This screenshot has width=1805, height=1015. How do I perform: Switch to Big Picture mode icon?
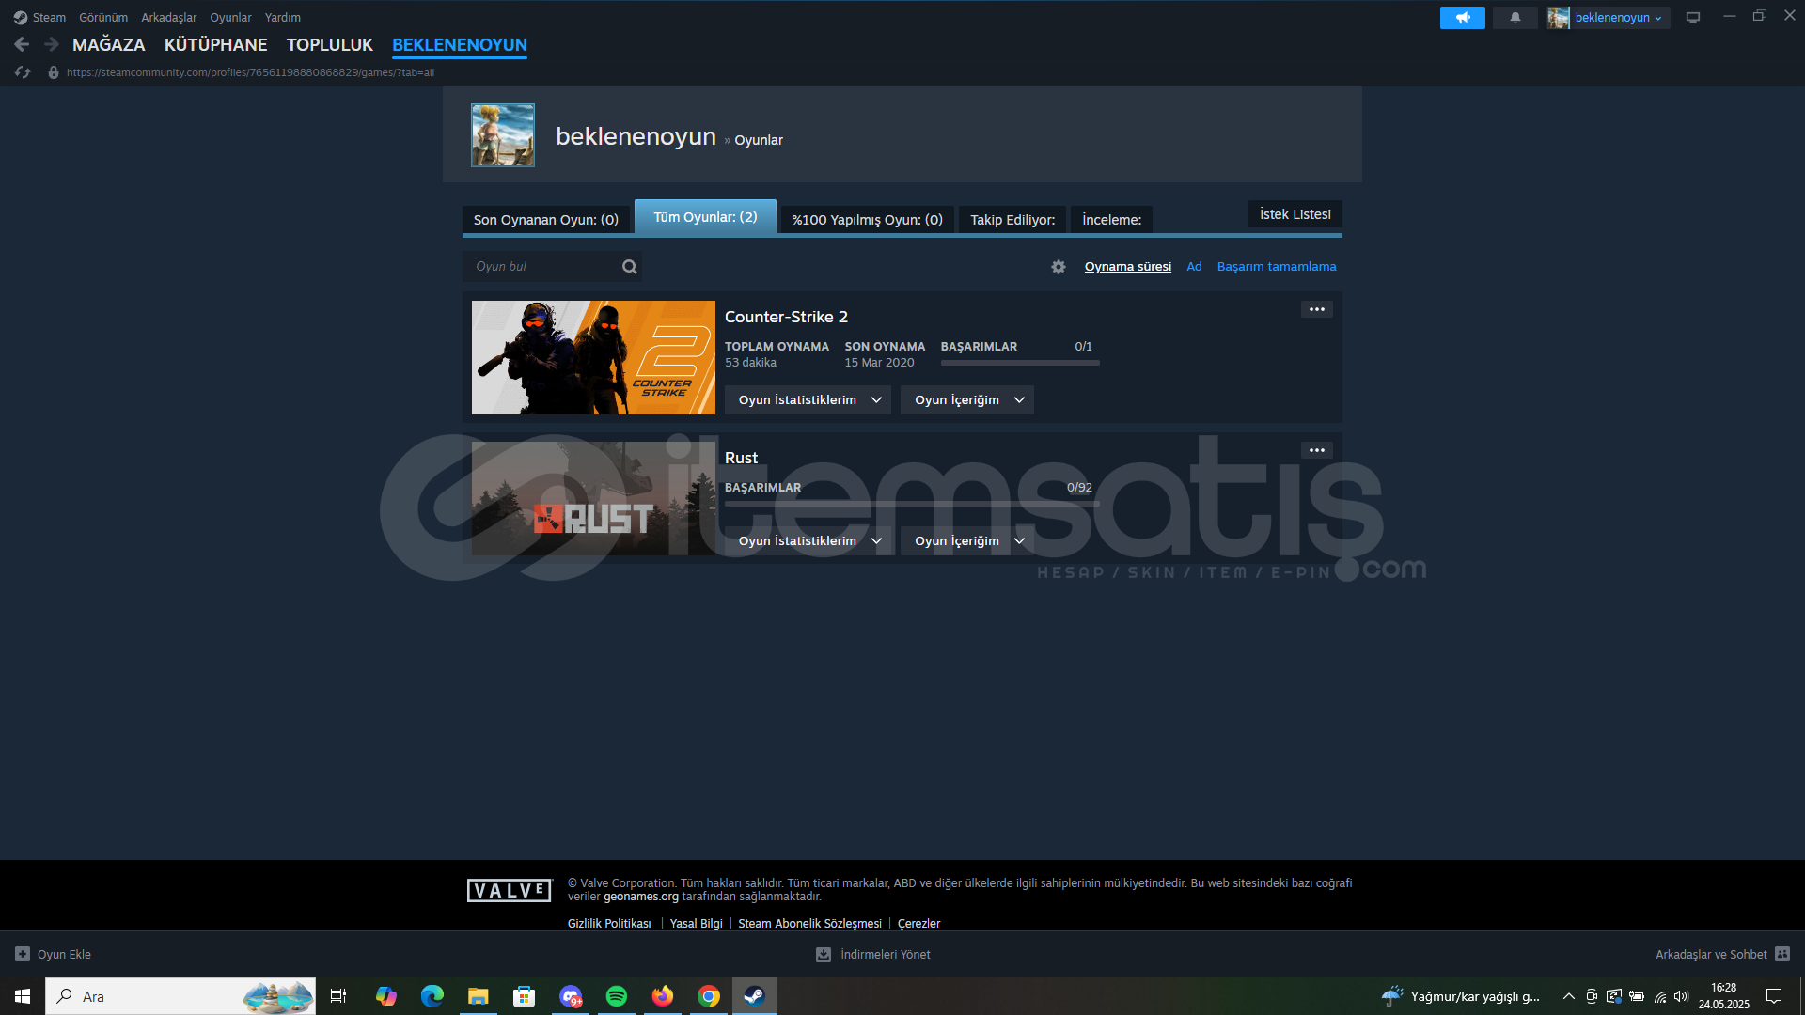click(x=1693, y=18)
